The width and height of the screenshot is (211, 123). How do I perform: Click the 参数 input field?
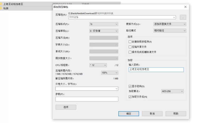(x=87, y=99)
